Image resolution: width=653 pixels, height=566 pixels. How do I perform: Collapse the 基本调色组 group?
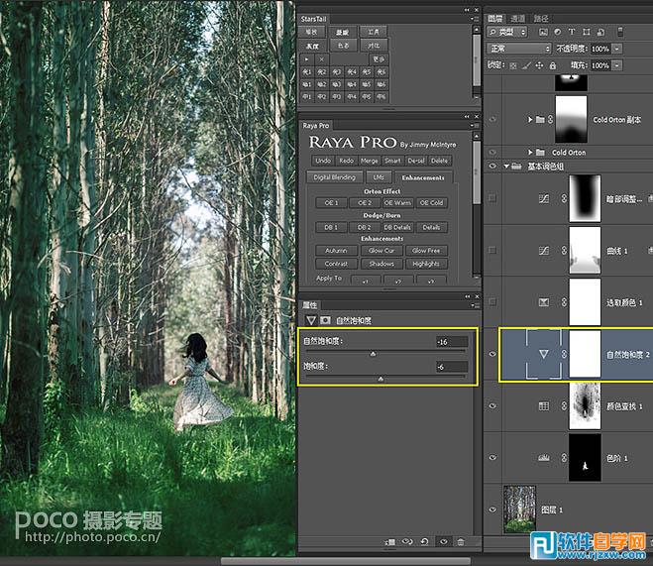tap(506, 167)
